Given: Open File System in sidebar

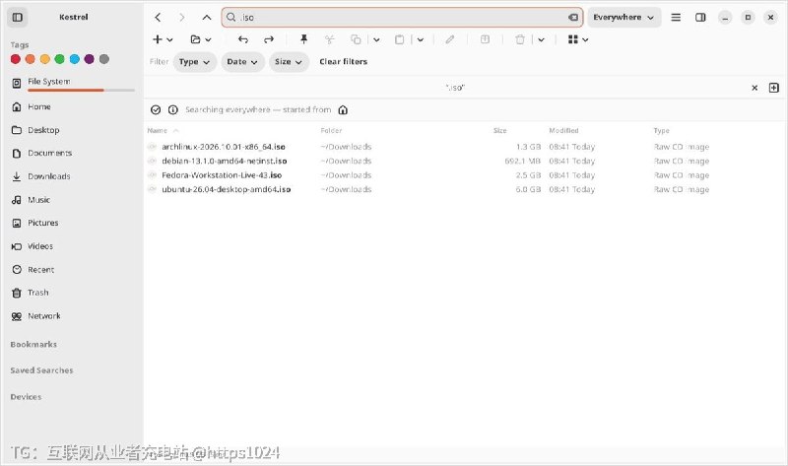Looking at the screenshot, I should pos(73,83).
